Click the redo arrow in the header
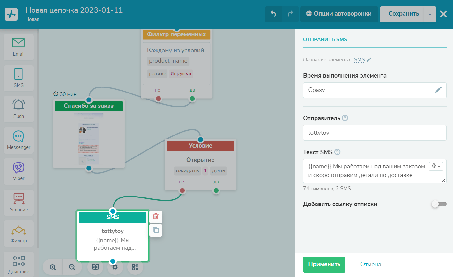453x277 pixels. click(x=290, y=14)
